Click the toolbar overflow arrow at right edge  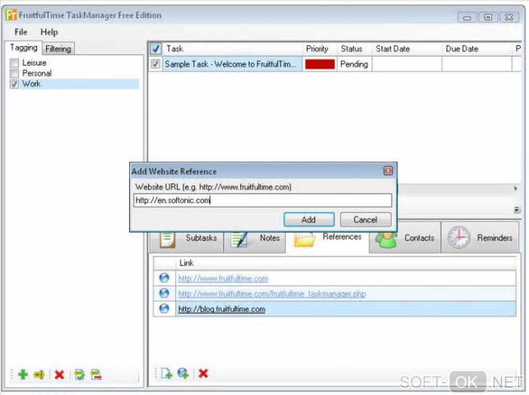(x=517, y=210)
